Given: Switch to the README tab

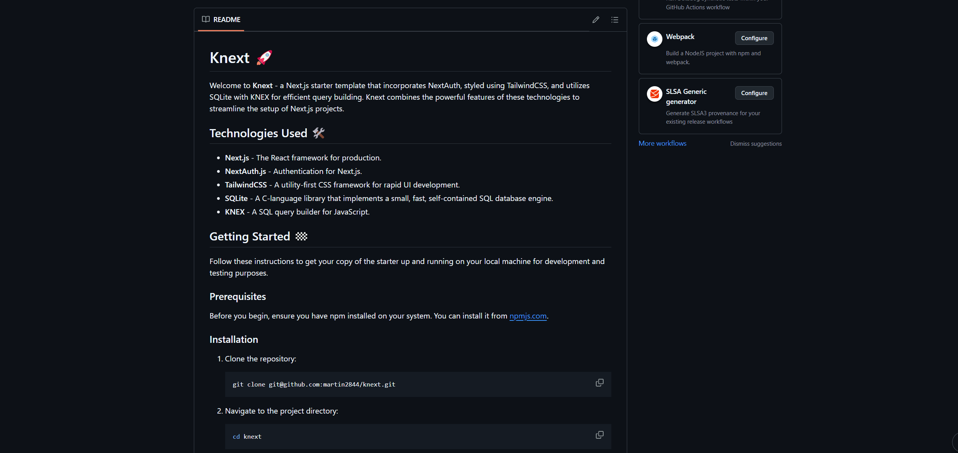Looking at the screenshot, I should [x=227, y=20].
